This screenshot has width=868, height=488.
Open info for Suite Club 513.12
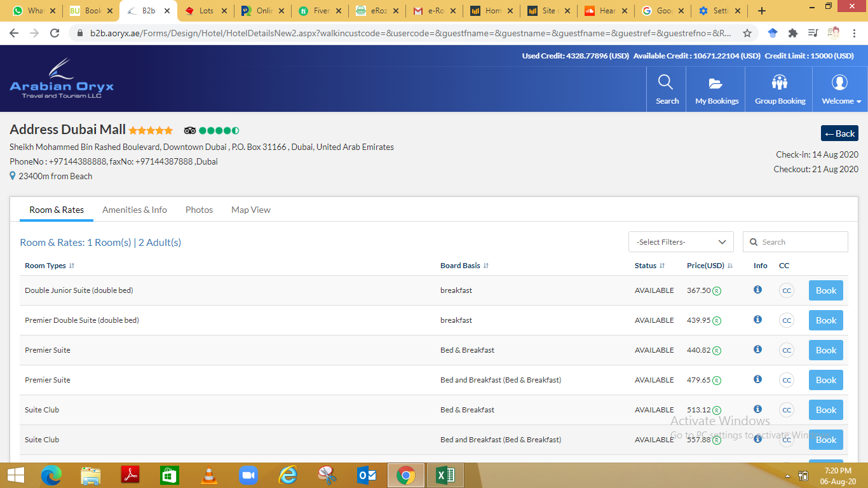pos(757,409)
